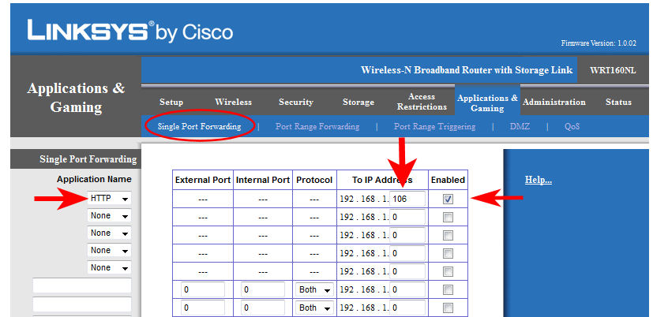Go to Port Range Forwarding subtab
The image size is (653, 317).
click(x=317, y=126)
